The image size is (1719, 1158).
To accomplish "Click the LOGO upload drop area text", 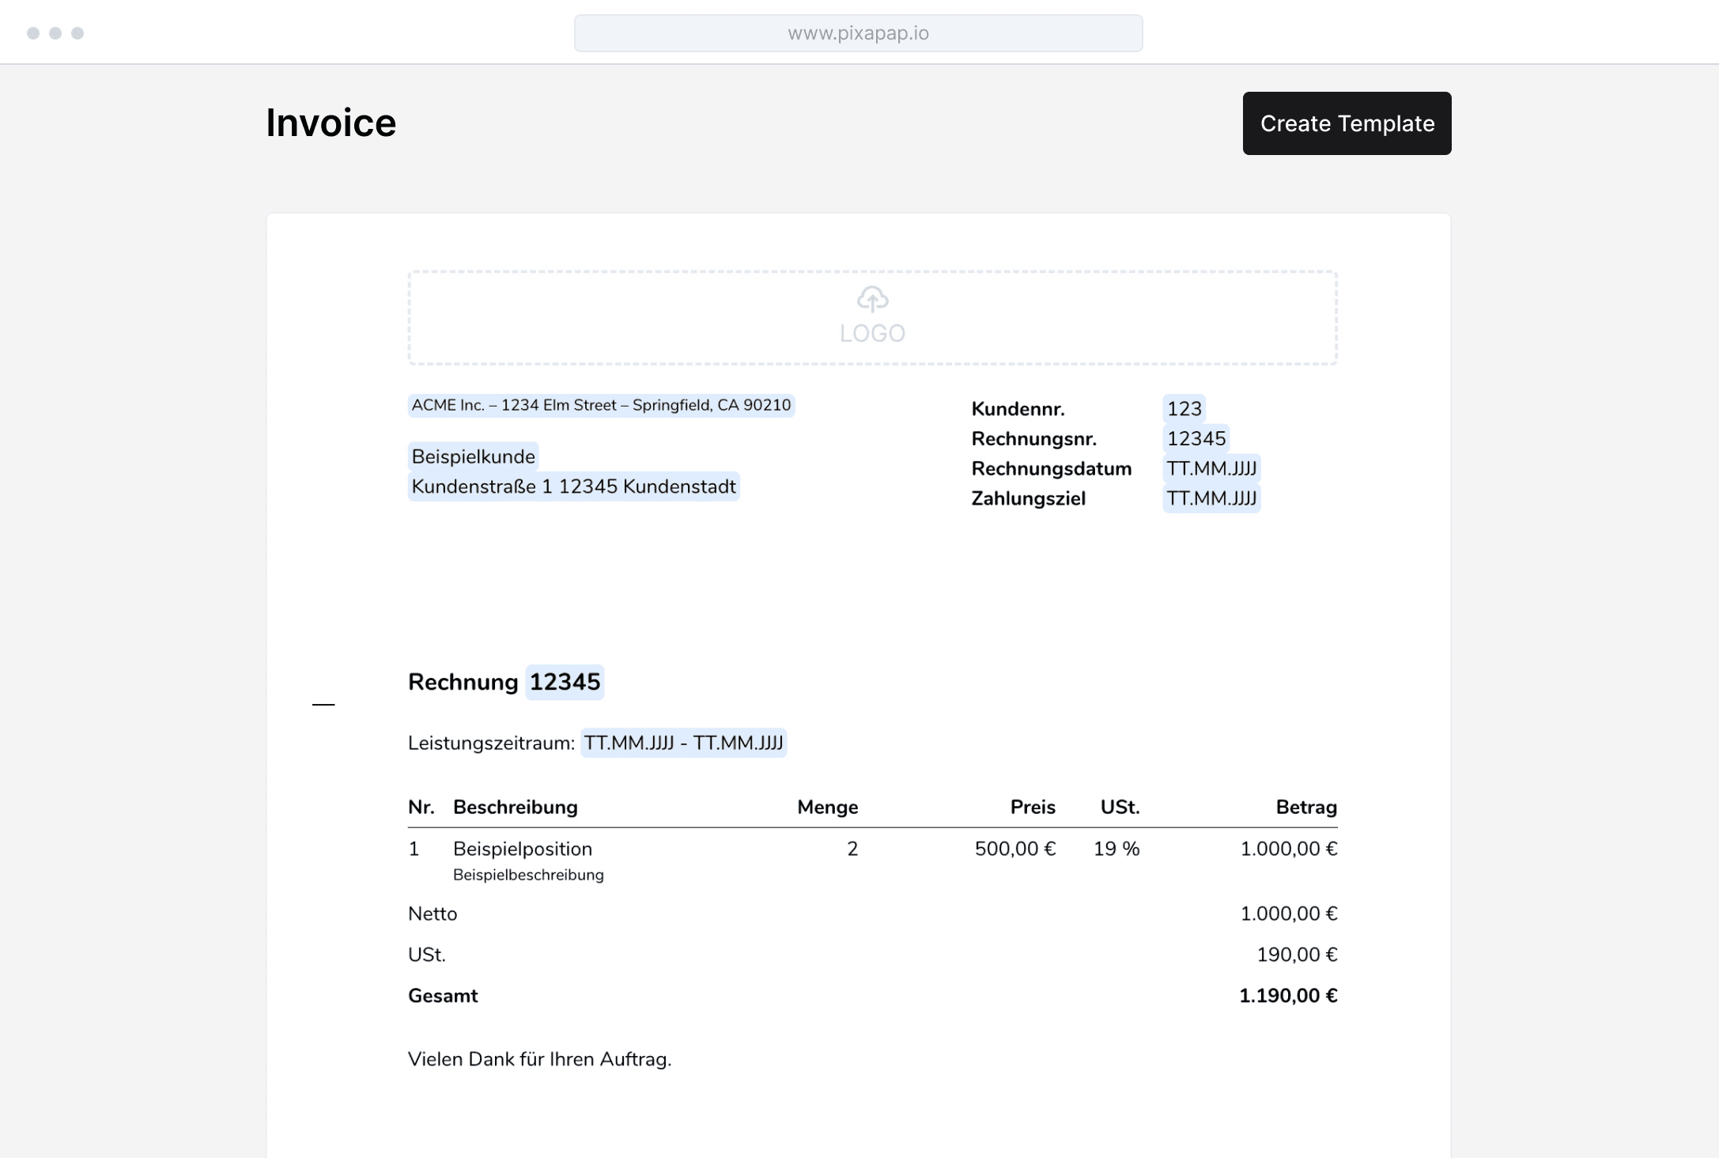I will pos(872,334).
